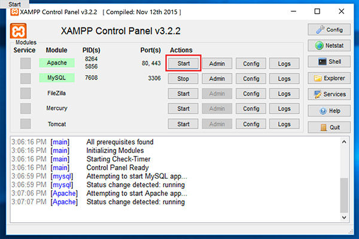Viewport: 359px width, 239px height.
Task: Open the main Config button with wrench icon
Action: point(329,30)
